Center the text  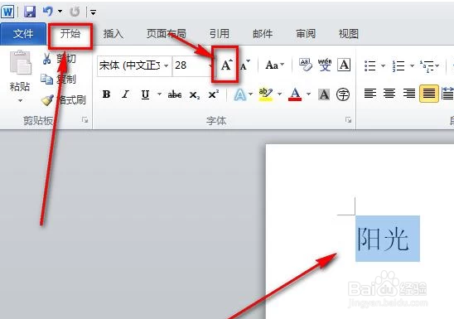point(389,94)
